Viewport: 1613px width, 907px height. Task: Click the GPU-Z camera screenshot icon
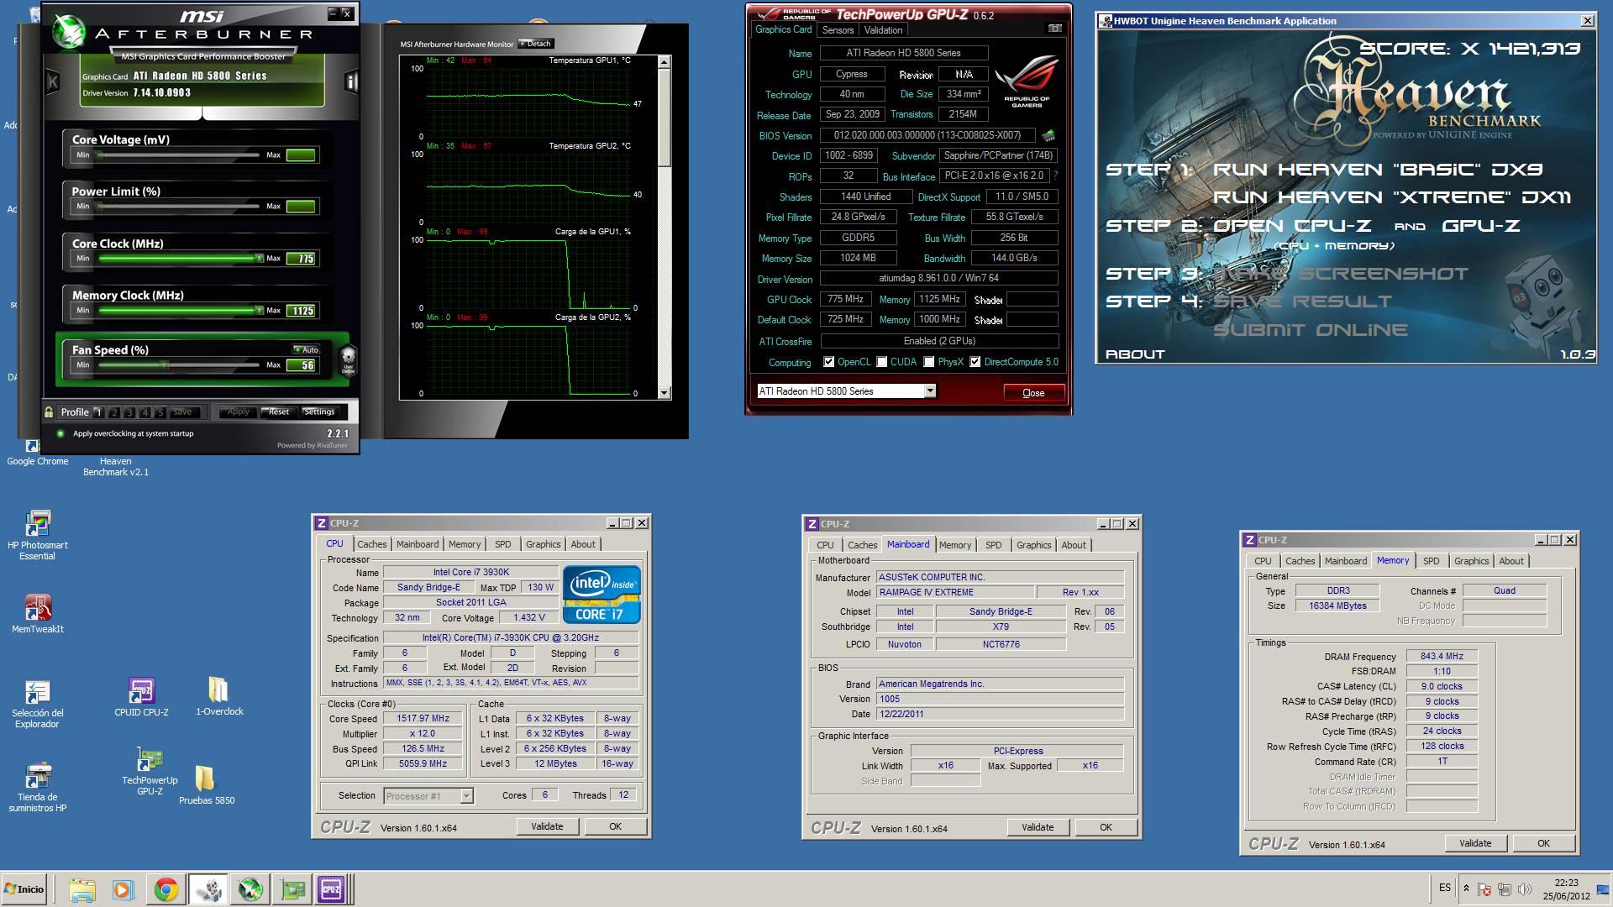[x=1054, y=29]
